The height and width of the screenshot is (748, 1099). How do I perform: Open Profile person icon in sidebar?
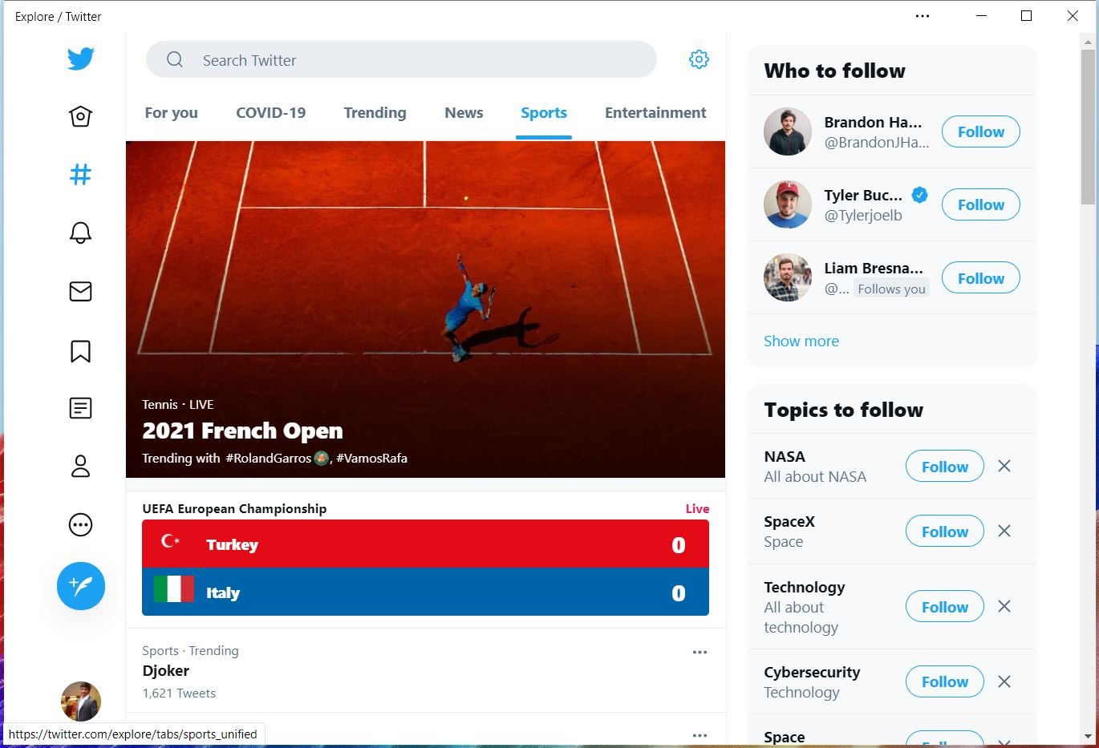(x=80, y=466)
